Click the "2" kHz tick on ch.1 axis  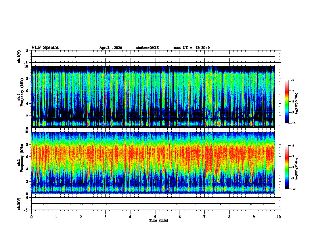pos(28,116)
